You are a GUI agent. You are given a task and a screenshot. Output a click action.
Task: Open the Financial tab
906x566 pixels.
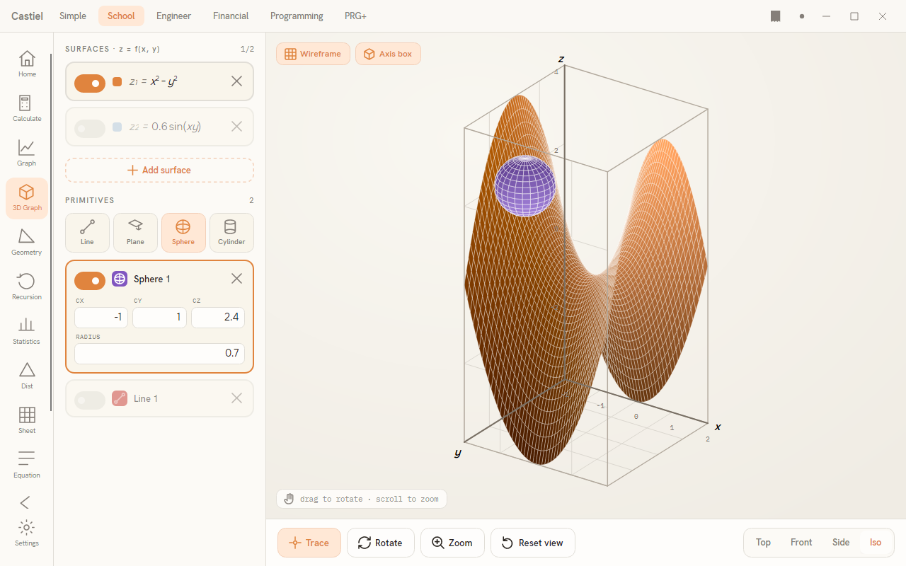(x=231, y=16)
